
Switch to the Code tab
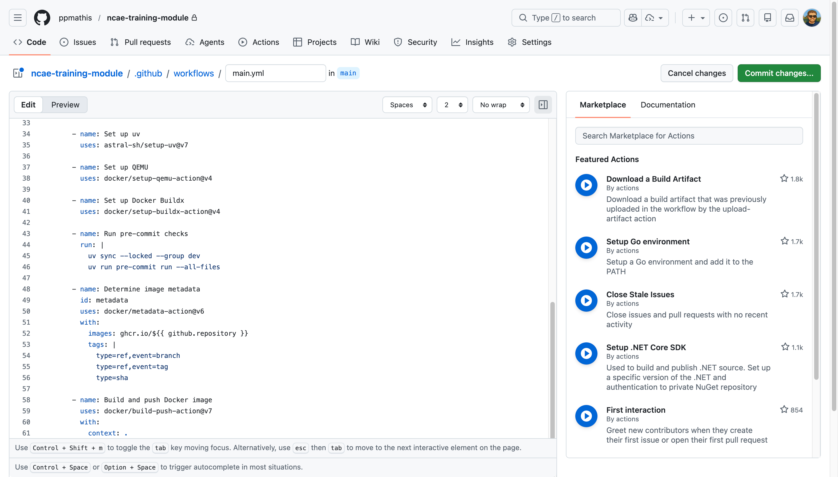click(x=30, y=42)
